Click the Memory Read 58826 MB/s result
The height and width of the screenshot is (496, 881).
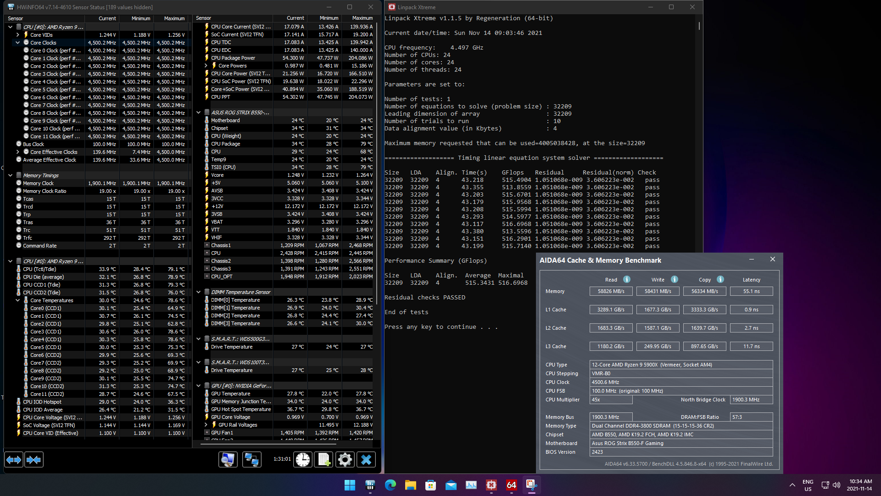coord(611,291)
